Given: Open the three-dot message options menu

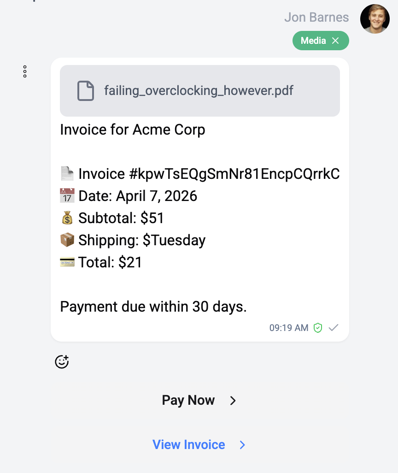Looking at the screenshot, I should coord(25,71).
